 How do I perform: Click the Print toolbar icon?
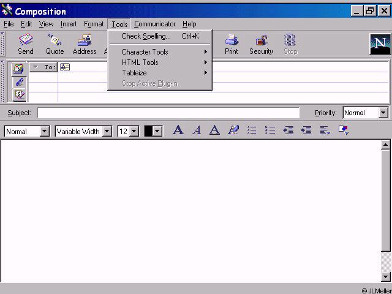pyautogui.click(x=232, y=44)
